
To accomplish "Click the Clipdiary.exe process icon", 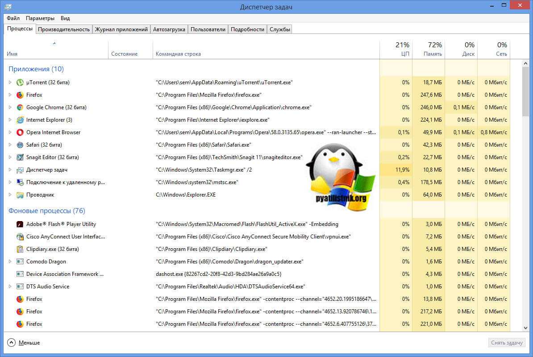I will click(20, 249).
